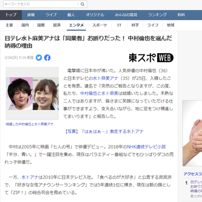Image resolution: width=202 pixels, height=202 pixels.
Task: Share article via Facebook icon
Action: 47,58
